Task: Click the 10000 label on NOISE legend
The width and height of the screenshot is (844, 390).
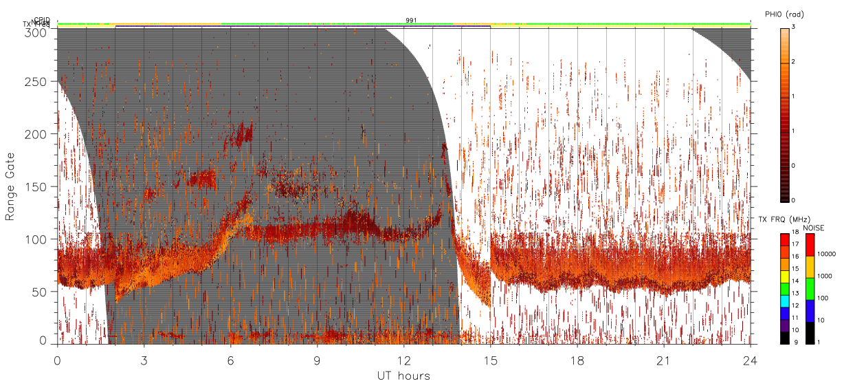Action: (x=828, y=253)
